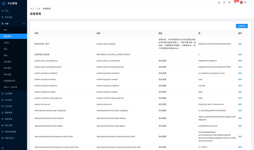Open the 出版社 submenu item
This screenshot has width=254, height=150.
[14, 43]
